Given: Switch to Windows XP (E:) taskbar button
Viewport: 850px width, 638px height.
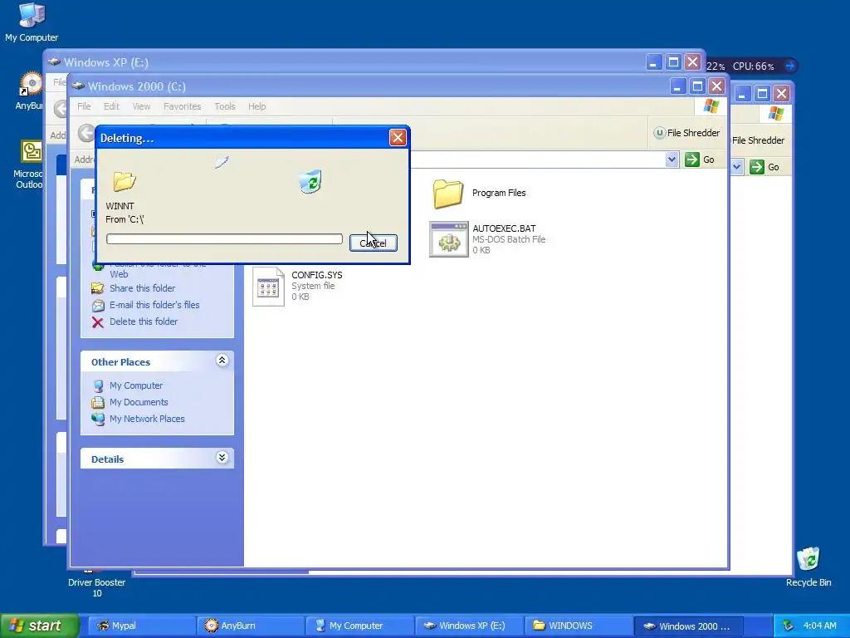Looking at the screenshot, I should (x=469, y=626).
